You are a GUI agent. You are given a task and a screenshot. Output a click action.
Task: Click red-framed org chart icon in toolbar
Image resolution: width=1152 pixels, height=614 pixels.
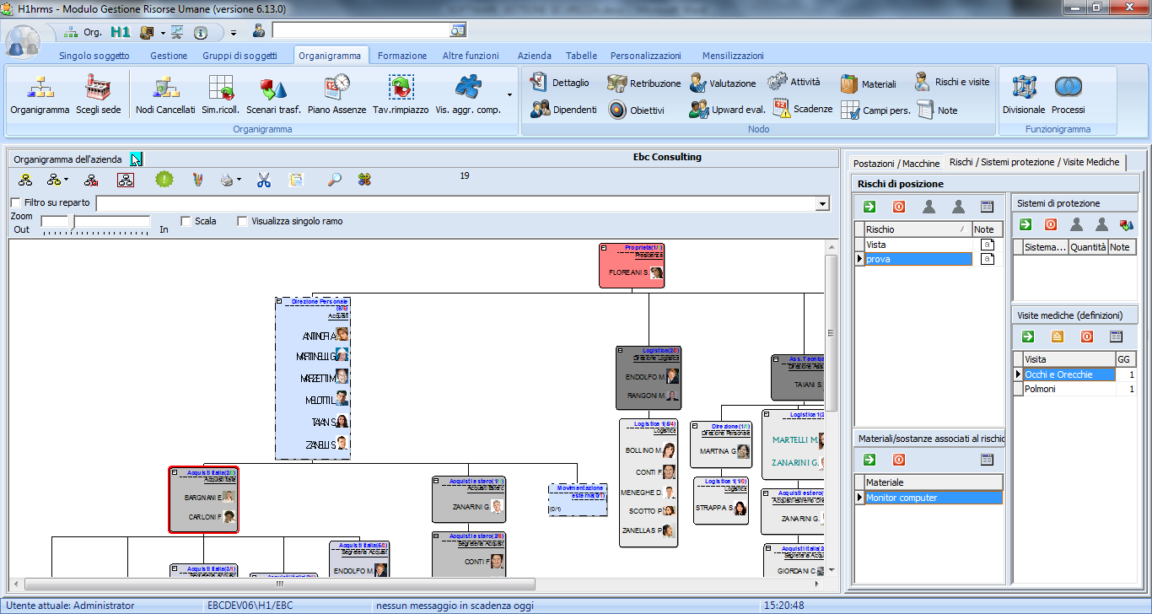point(125,179)
